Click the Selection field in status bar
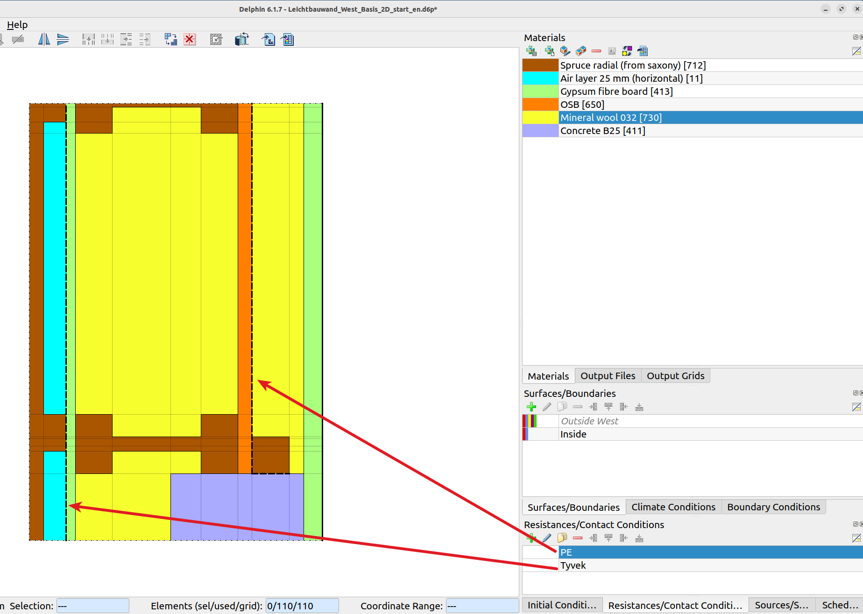 [x=92, y=606]
